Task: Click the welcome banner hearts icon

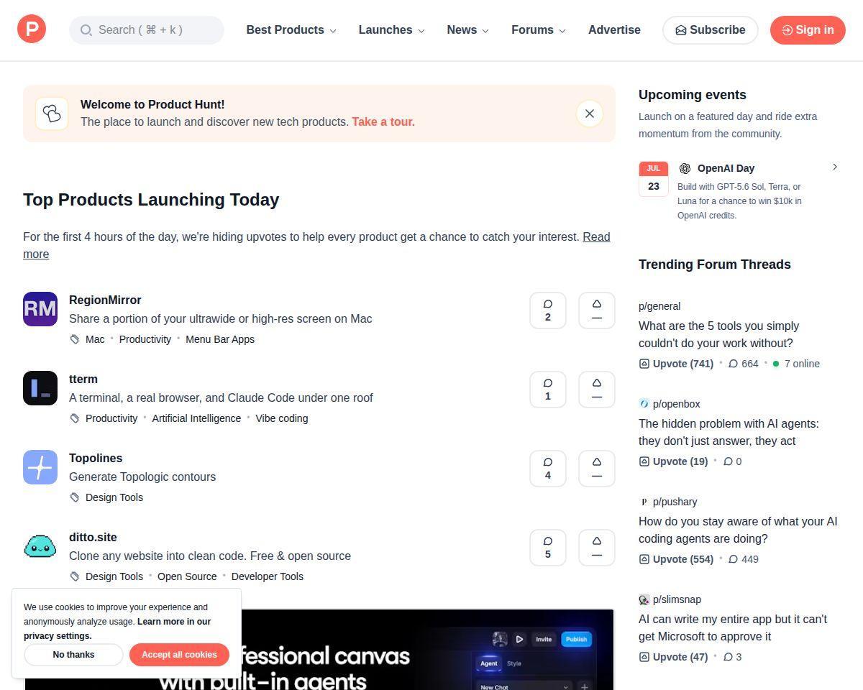Action: click(x=52, y=114)
